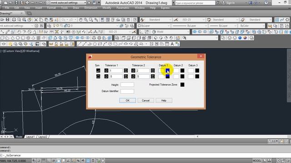Toggle diameter symbol for Tolerance 1 second row
291x163 pixels.
click(x=106, y=77)
